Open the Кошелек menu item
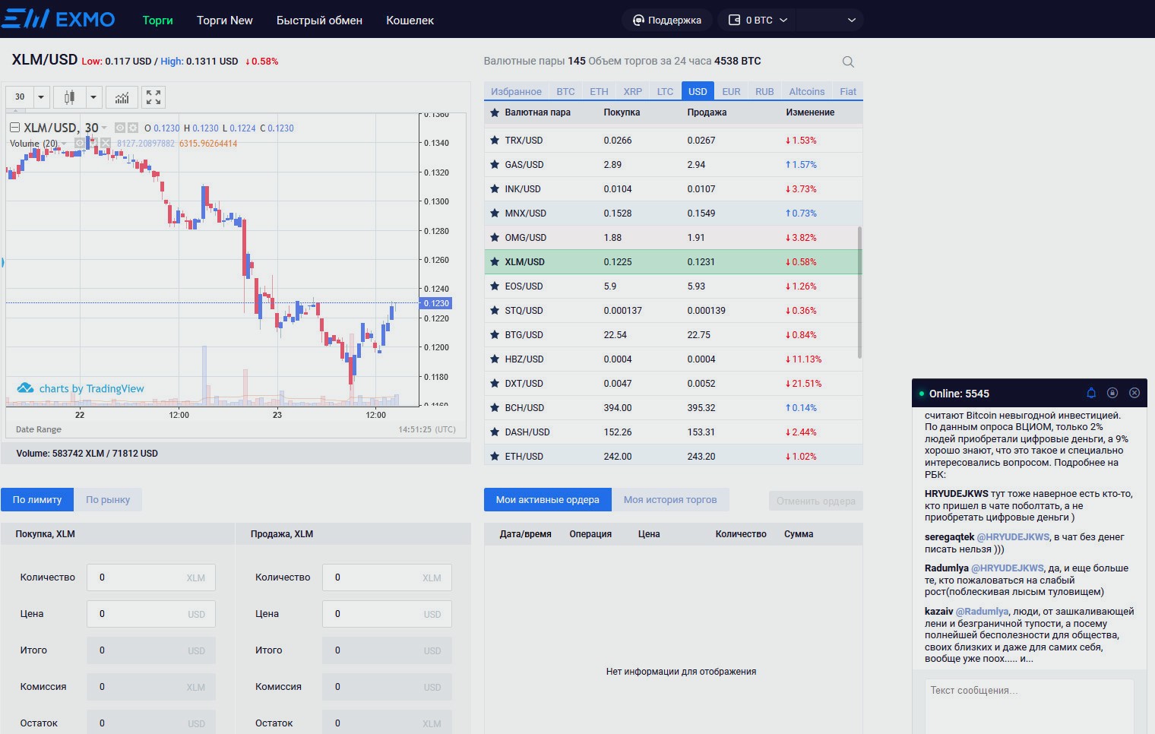 (x=410, y=20)
